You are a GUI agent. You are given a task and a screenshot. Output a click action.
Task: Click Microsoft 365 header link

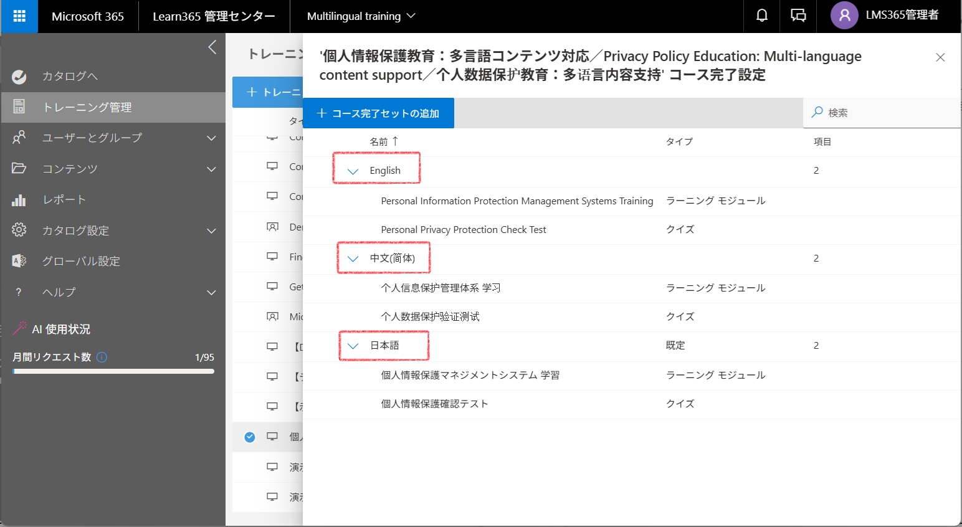pos(88,16)
